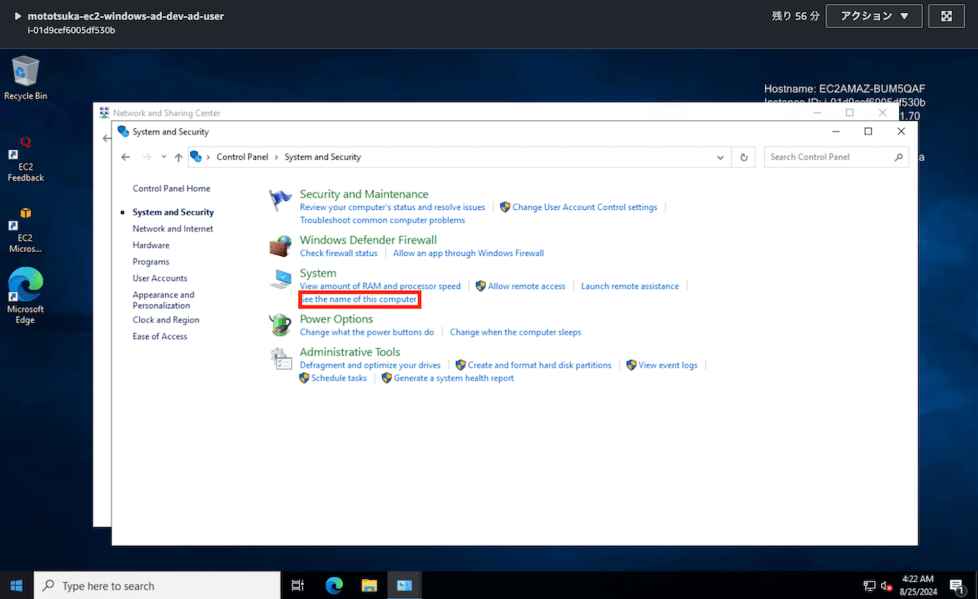Click Hardware in left navigation panel

pos(150,244)
